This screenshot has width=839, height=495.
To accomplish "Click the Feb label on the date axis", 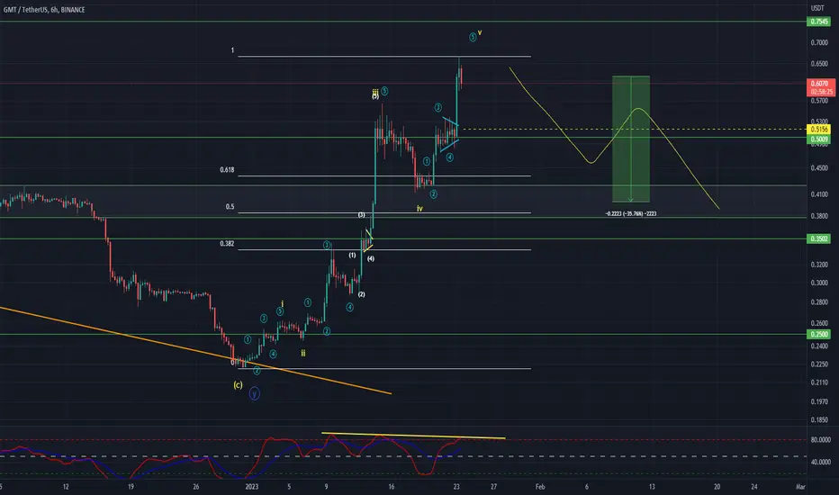I will pyautogui.click(x=540, y=486).
